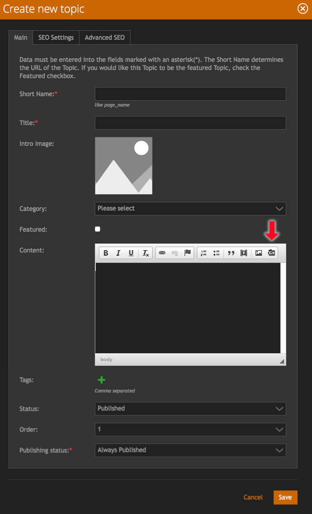The height and width of the screenshot is (514, 312).
Task: Click the Save button
Action: click(285, 497)
